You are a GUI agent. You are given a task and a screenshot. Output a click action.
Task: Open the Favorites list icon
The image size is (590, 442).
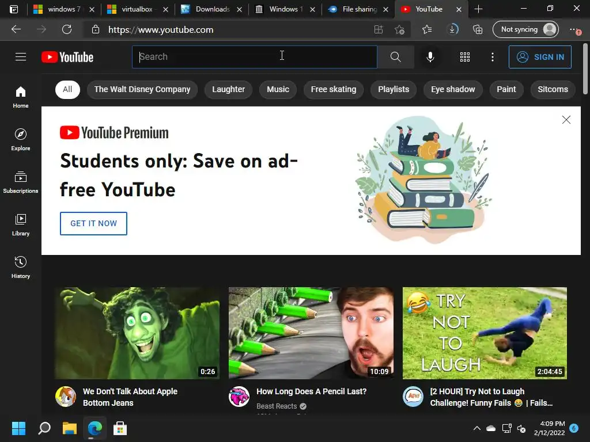point(427,29)
